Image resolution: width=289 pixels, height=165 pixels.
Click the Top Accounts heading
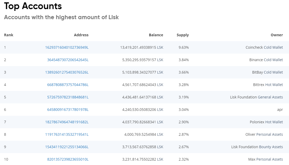(x=33, y=6)
